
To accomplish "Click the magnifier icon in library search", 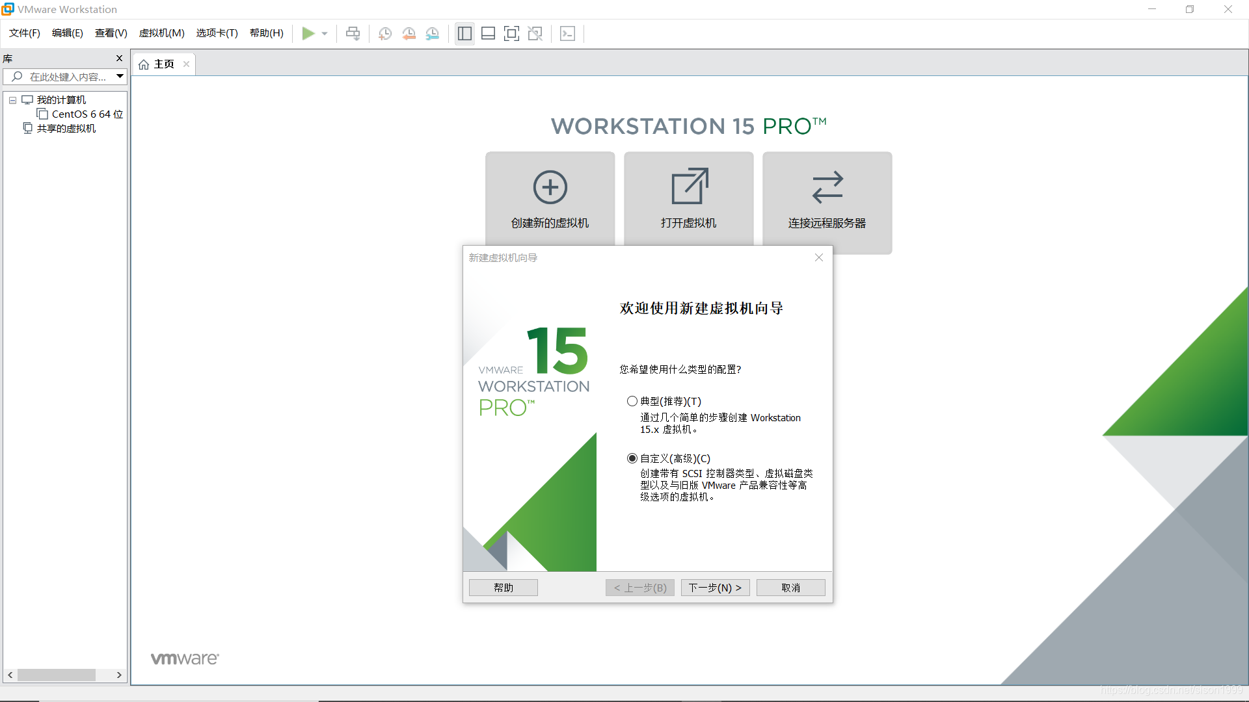I will [17, 77].
